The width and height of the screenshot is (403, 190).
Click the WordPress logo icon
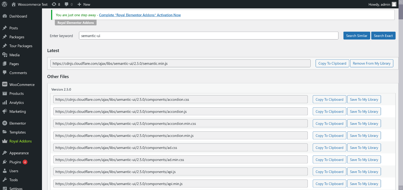(5, 4)
